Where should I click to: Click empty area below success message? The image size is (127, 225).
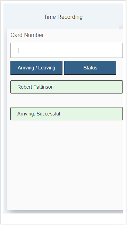click(66, 164)
